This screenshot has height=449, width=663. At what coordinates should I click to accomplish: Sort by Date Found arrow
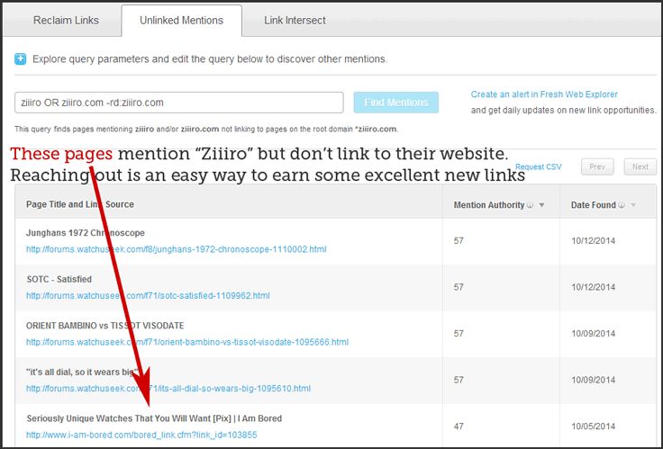(x=633, y=205)
